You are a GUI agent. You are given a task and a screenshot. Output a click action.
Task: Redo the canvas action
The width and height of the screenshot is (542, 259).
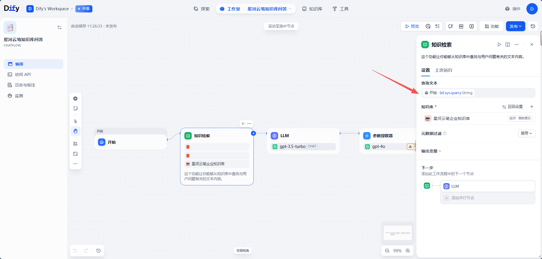(x=86, y=250)
